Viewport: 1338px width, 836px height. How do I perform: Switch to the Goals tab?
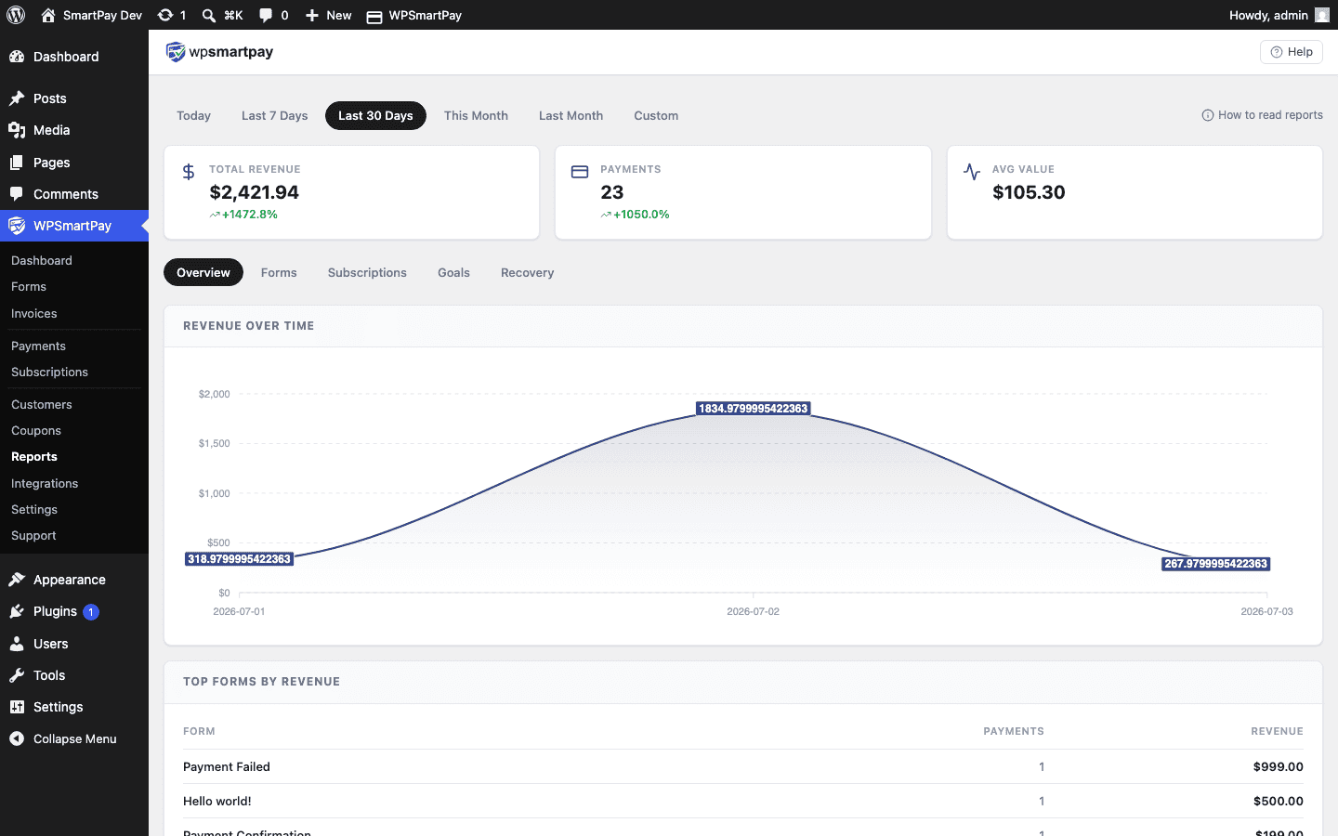453,272
